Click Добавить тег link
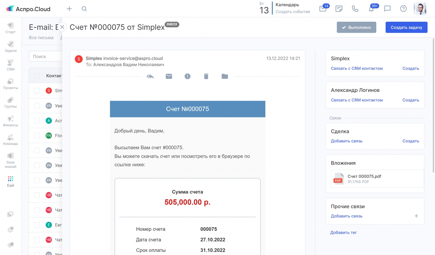This screenshot has width=435, height=255. (343, 232)
